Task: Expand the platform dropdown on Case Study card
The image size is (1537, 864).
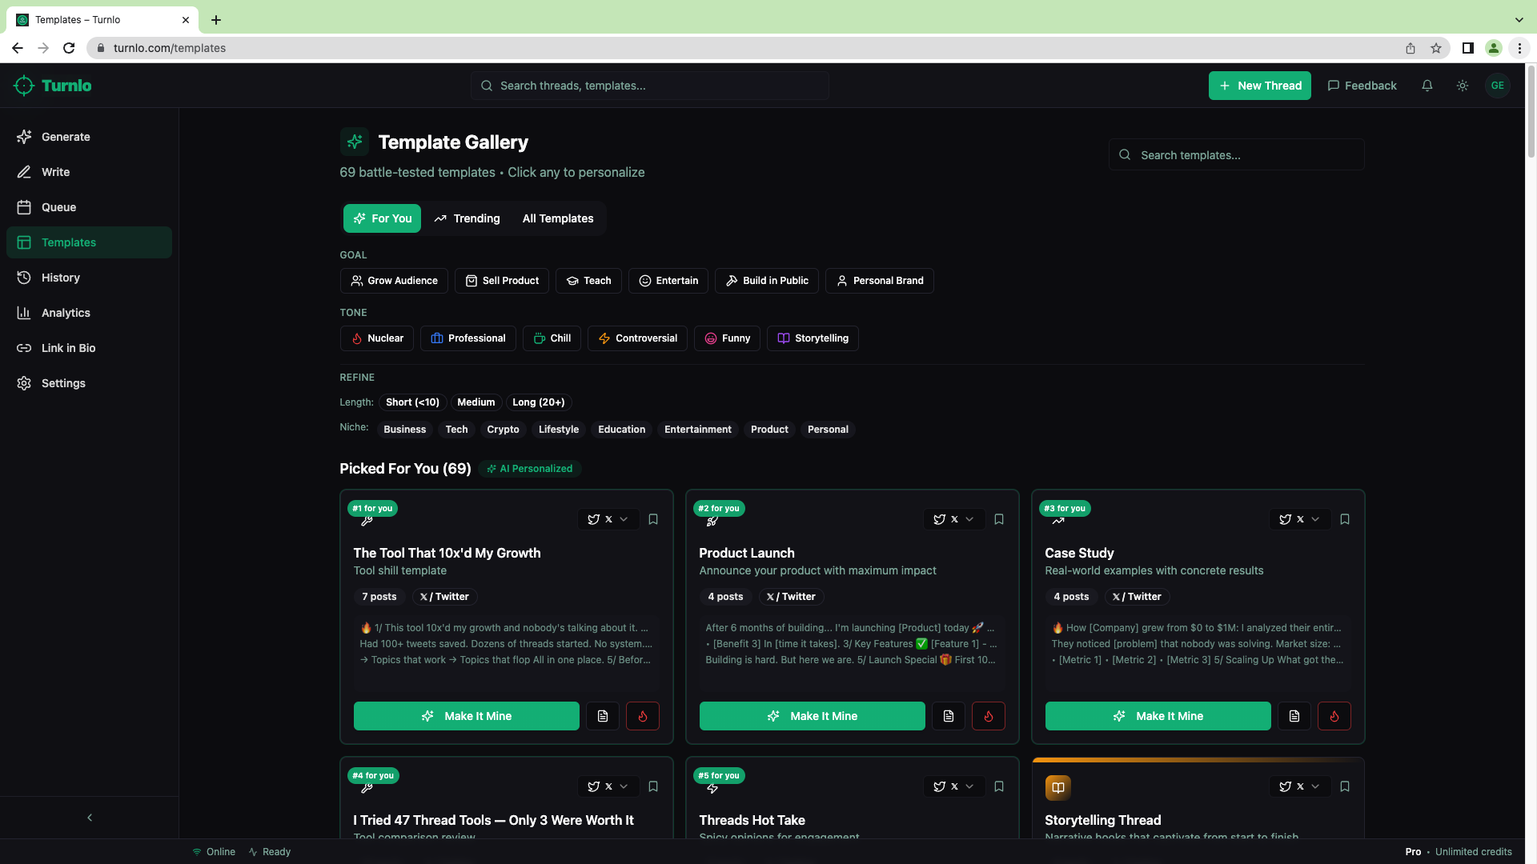Action: (x=1316, y=519)
